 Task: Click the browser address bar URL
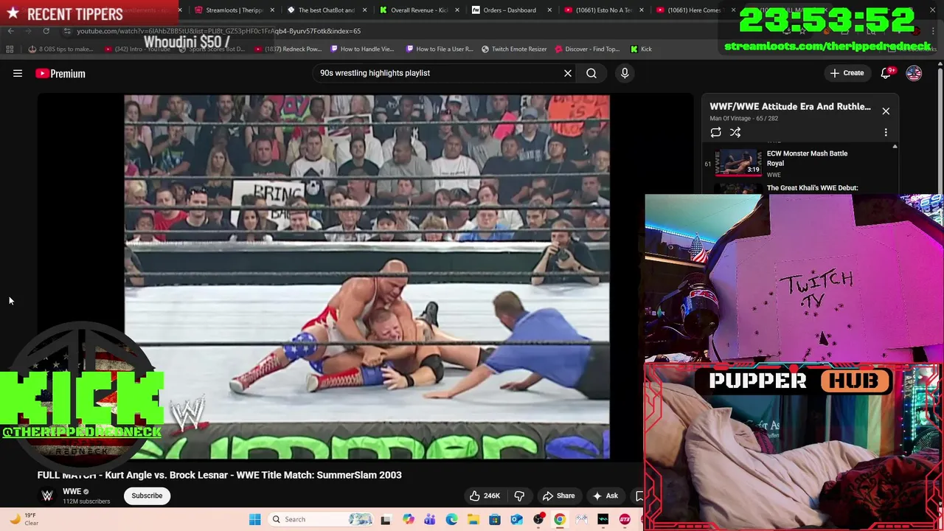point(219,31)
